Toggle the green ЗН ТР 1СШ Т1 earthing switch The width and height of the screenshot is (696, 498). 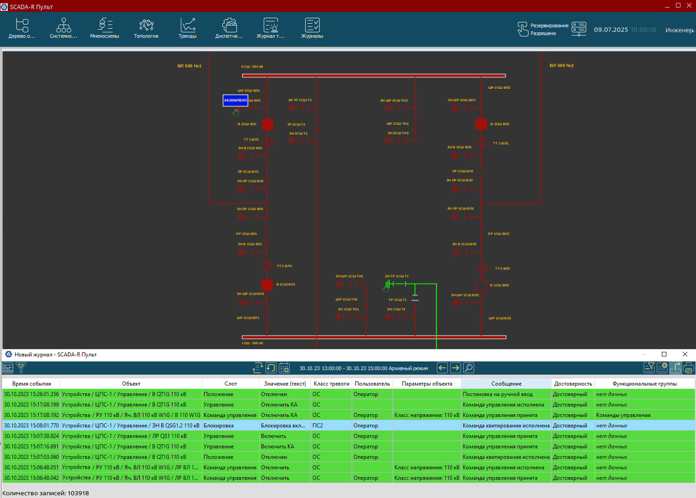pos(389,284)
